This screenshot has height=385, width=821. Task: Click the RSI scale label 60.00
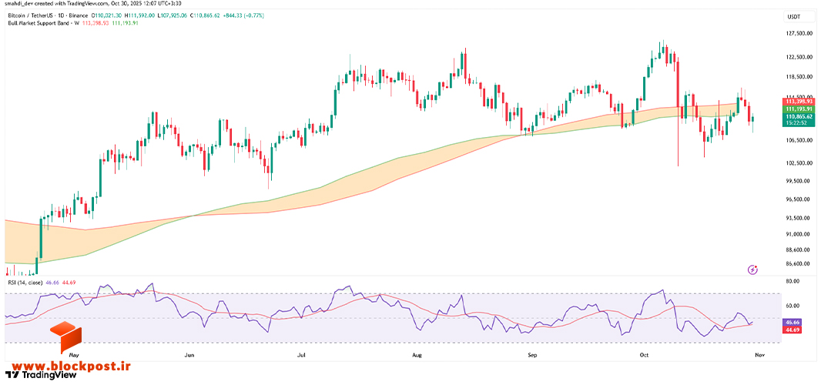793,306
